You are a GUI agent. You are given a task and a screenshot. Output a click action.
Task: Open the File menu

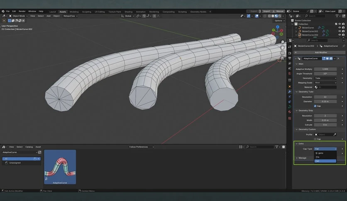click(8, 11)
